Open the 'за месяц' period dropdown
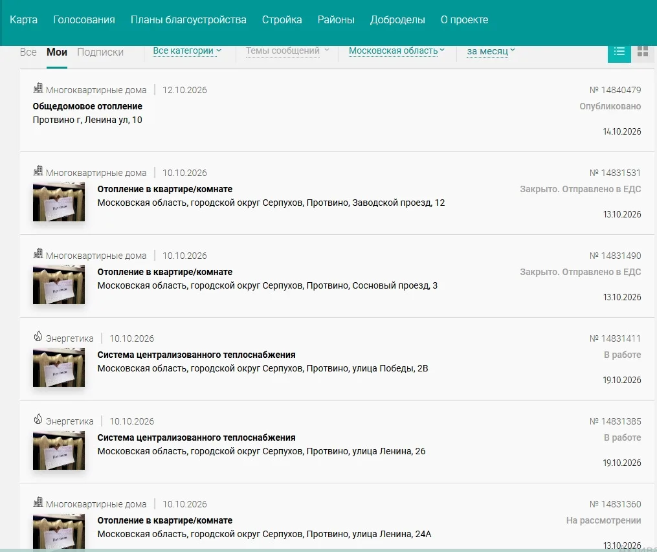Screen dimensions: 657x552 pos(491,51)
